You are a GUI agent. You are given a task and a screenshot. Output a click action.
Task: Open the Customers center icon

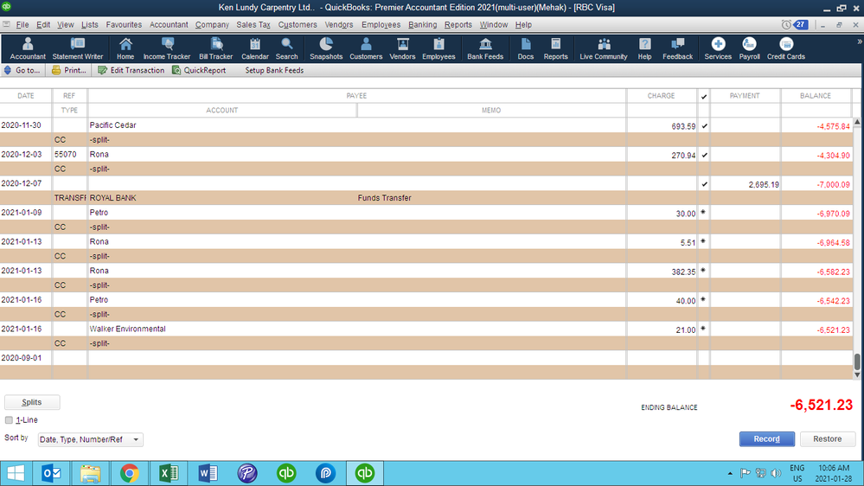(366, 48)
